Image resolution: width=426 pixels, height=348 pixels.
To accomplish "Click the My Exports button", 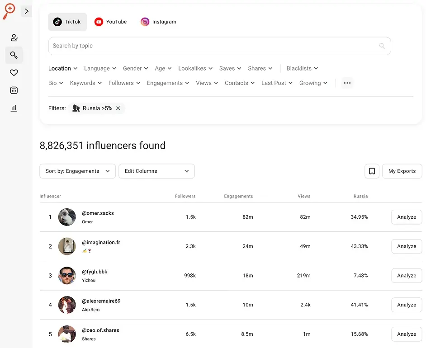I will (x=402, y=171).
